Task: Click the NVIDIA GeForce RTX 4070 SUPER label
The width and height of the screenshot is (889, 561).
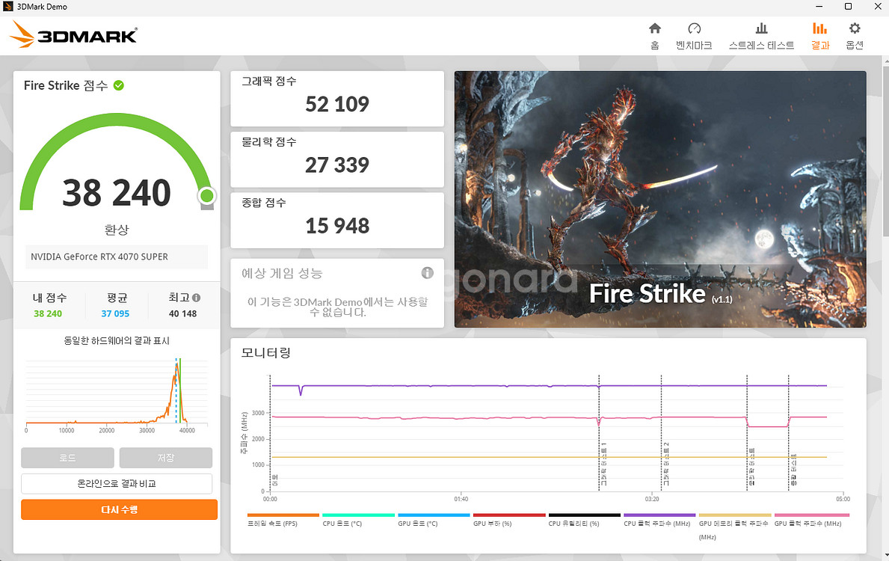Action: tap(99, 257)
